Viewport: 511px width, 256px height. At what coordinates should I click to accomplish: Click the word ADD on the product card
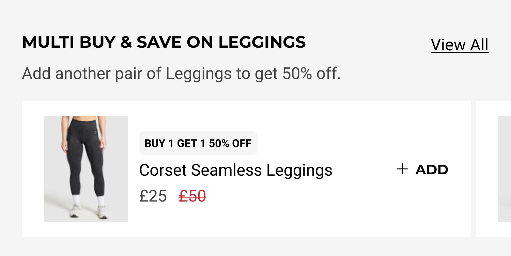pos(432,170)
